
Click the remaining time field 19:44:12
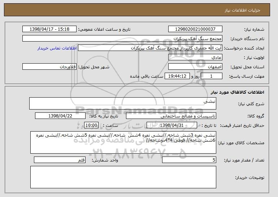(177, 76)
